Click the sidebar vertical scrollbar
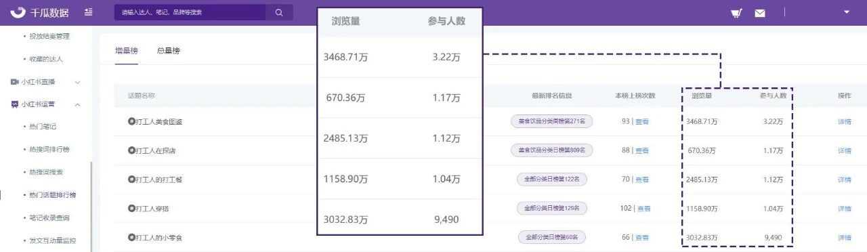 (x=91, y=206)
